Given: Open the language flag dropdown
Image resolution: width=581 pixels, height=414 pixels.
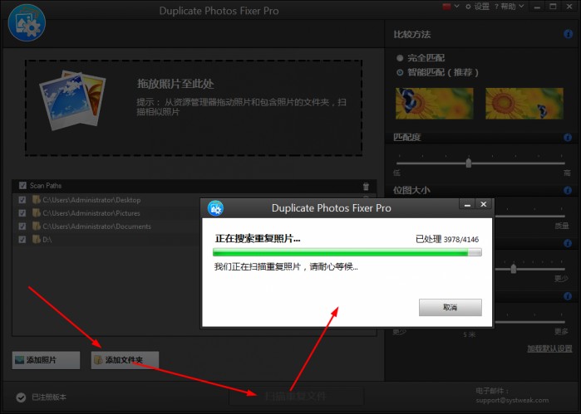Looking at the screenshot, I should click(451, 7).
